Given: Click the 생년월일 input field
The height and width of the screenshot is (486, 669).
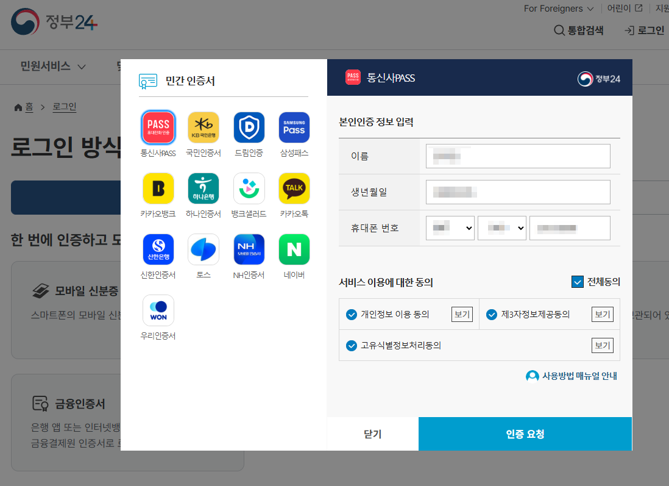Looking at the screenshot, I should coord(518,192).
